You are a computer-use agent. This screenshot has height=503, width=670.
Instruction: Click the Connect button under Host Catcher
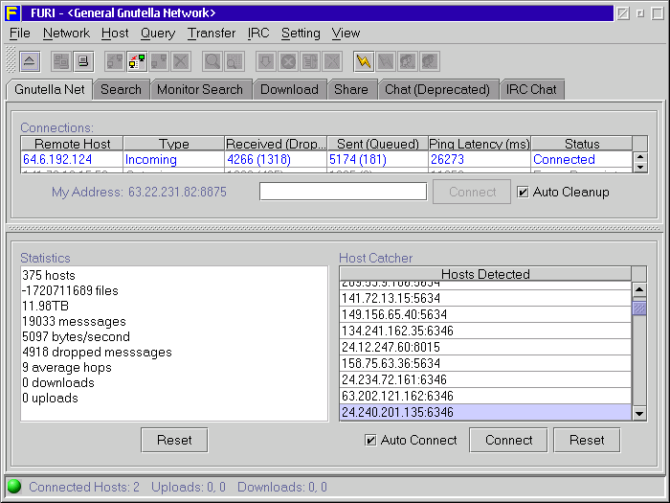pyautogui.click(x=508, y=440)
